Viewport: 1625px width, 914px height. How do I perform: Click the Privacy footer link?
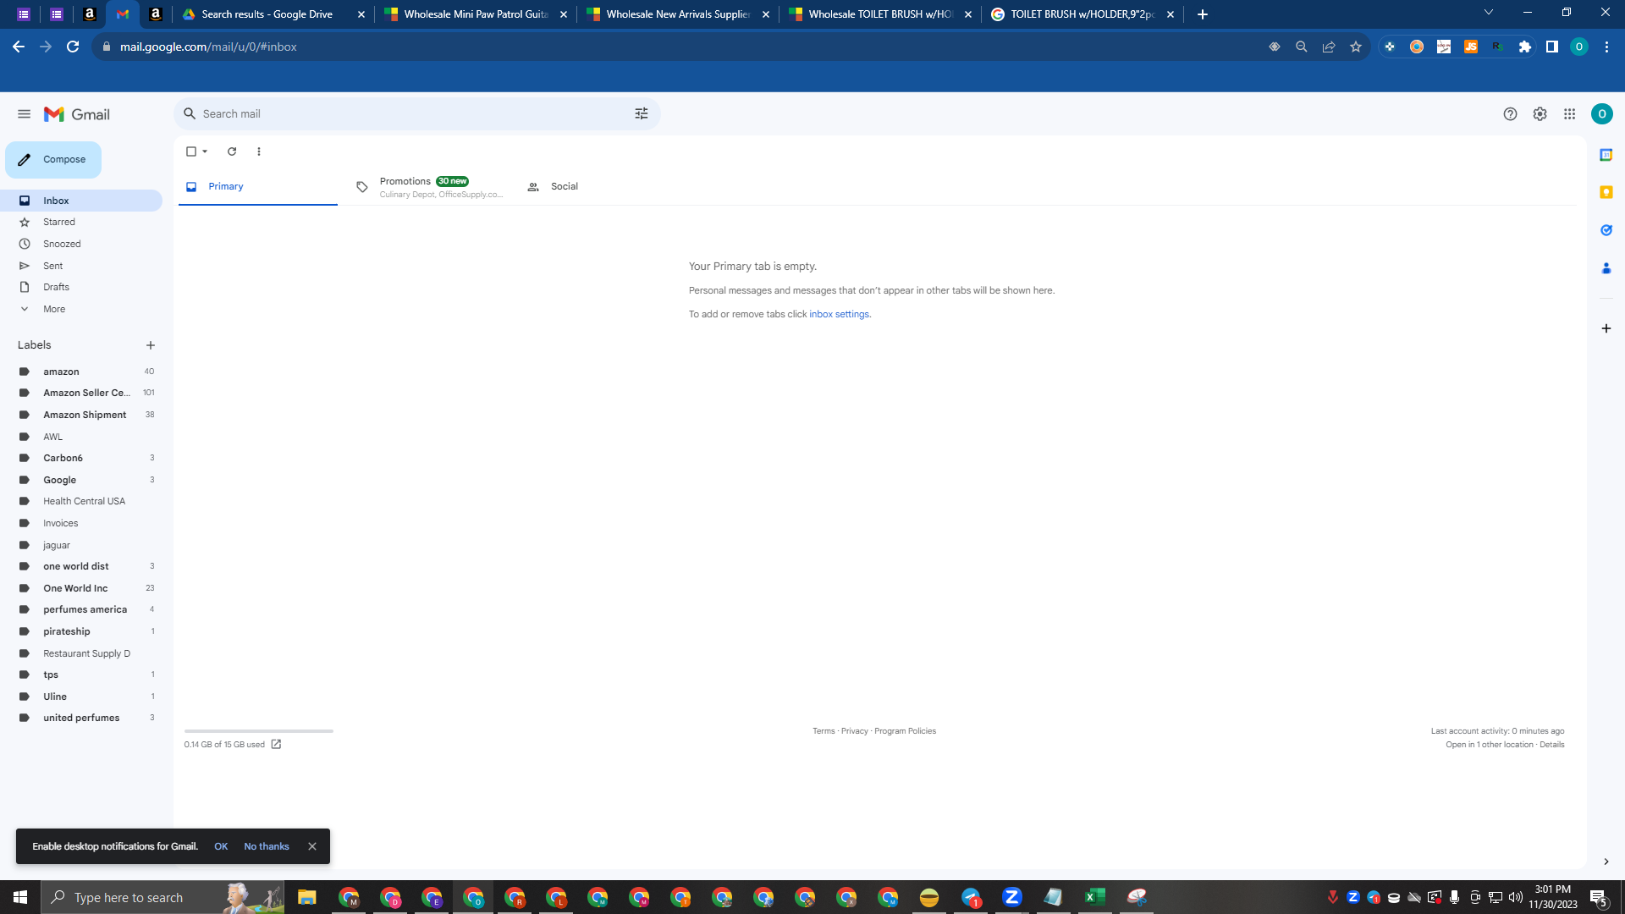tap(854, 731)
